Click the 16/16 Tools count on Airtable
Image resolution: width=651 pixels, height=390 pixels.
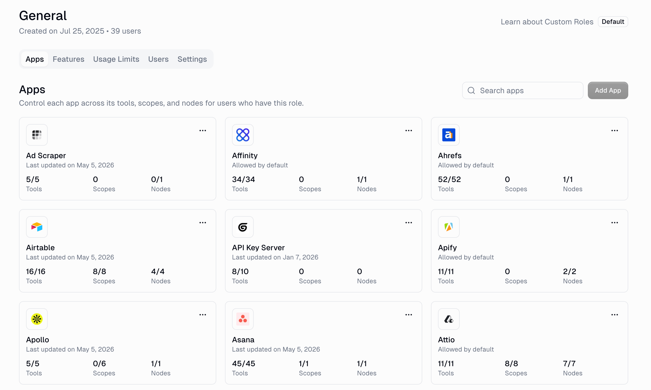tap(36, 271)
